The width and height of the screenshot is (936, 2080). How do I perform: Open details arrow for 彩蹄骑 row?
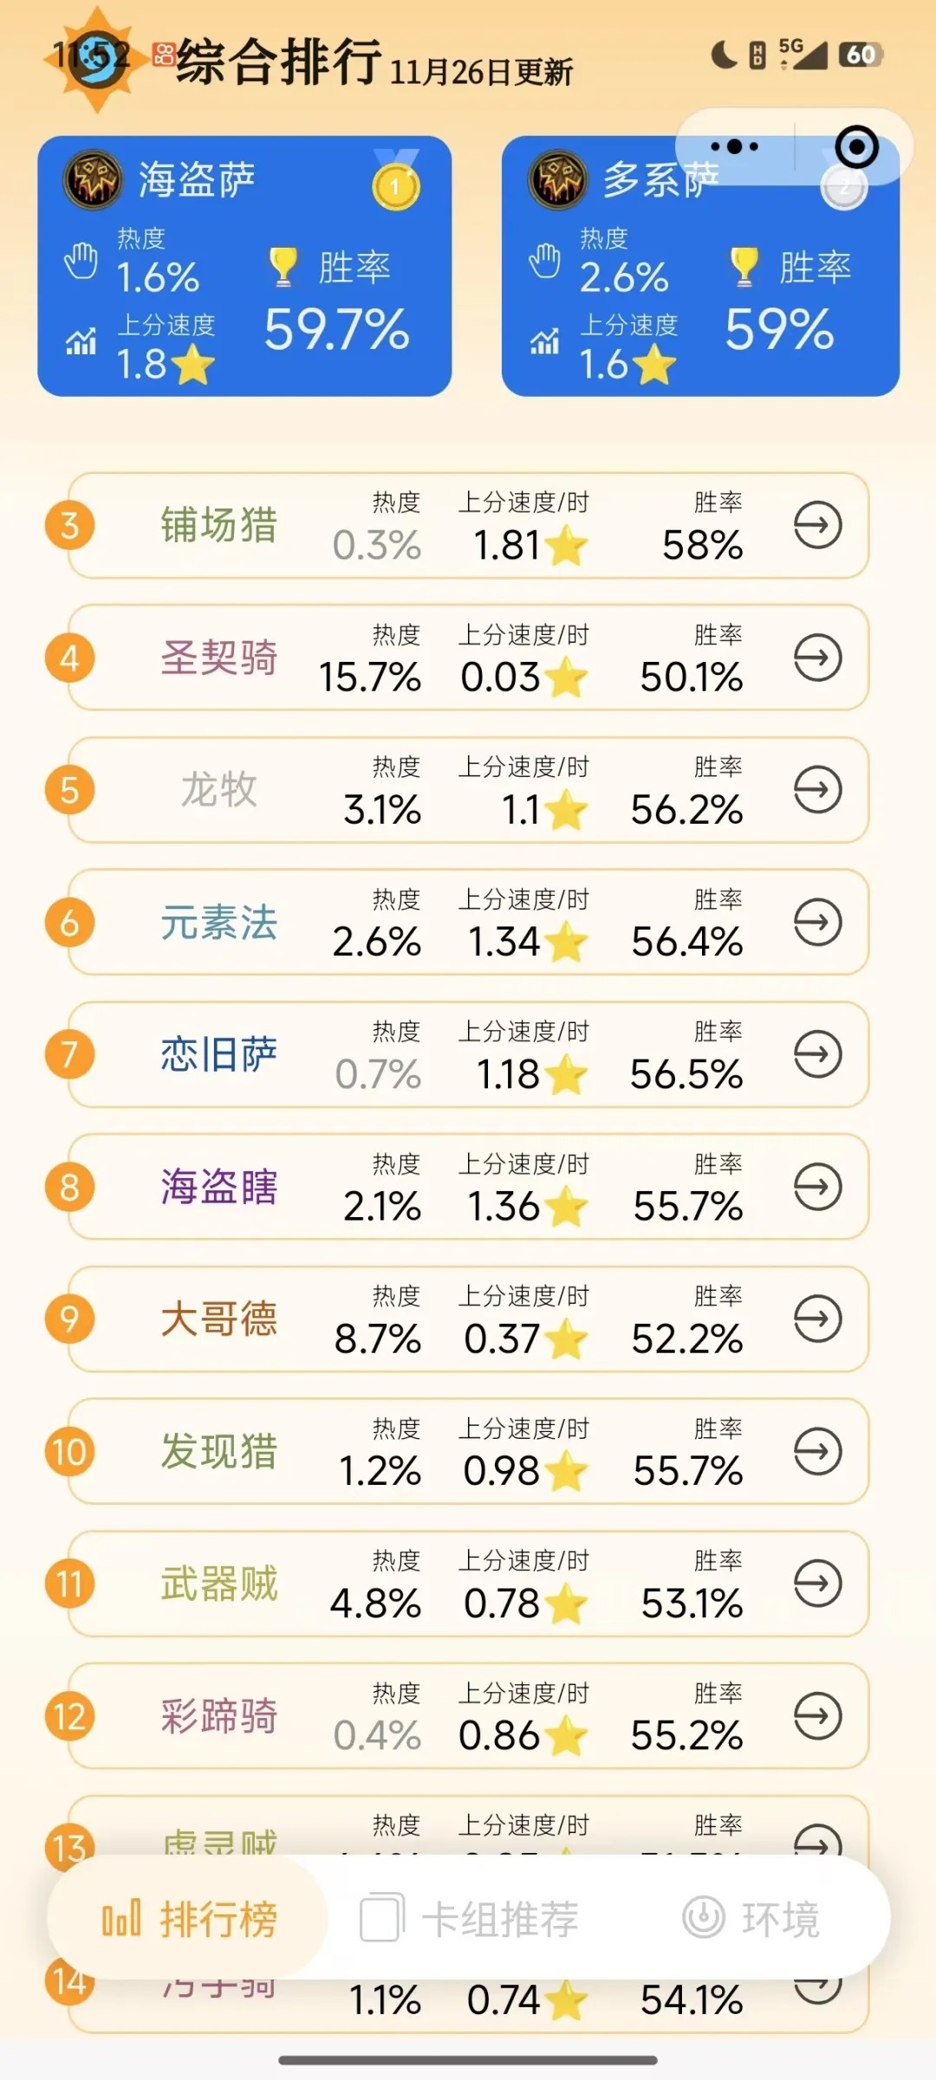click(818, 1716)
